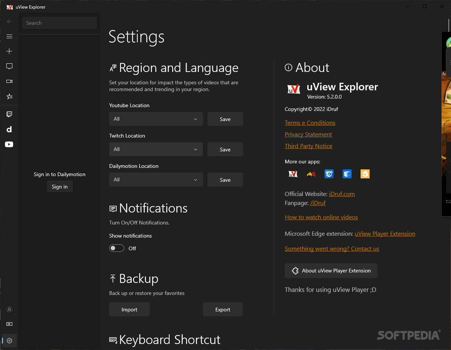The width and height of the screenshot is (451, 350).
Task: Open uView Player Extension link
Action: pyautogui.click(x=385, y=233)
